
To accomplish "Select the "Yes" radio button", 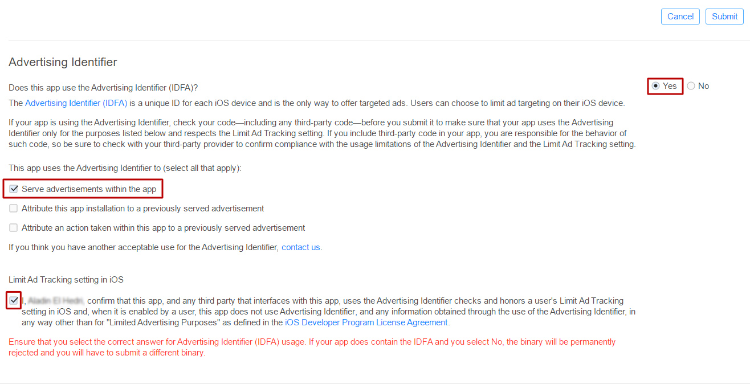I will click(x=656, y=86).
